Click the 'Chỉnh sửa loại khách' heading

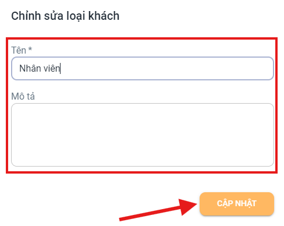[x=65, y=16]
